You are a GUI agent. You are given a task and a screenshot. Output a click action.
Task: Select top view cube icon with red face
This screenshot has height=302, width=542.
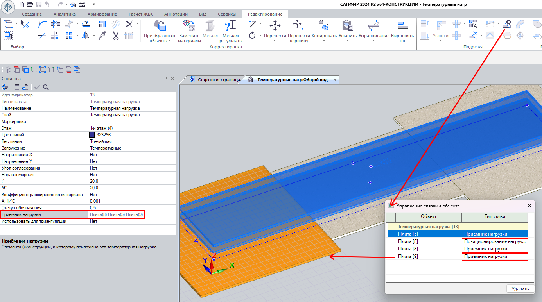click(x=16, y=70)
